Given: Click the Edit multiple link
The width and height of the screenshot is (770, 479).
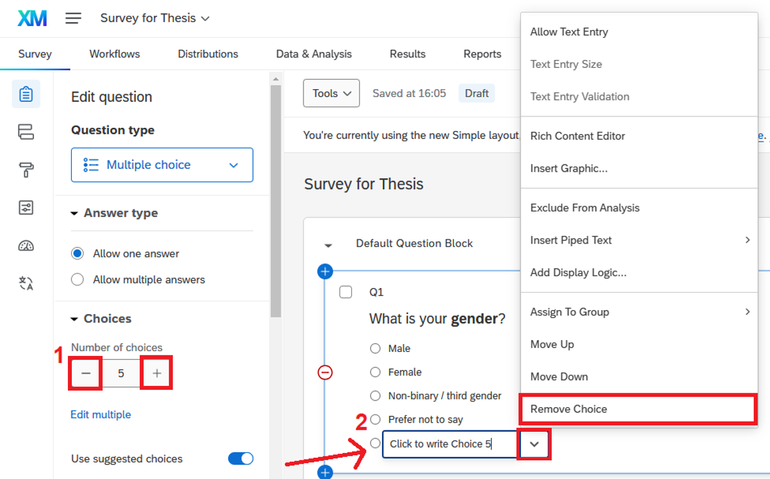Looking at the screenshot, I should [x=100, y=414].
